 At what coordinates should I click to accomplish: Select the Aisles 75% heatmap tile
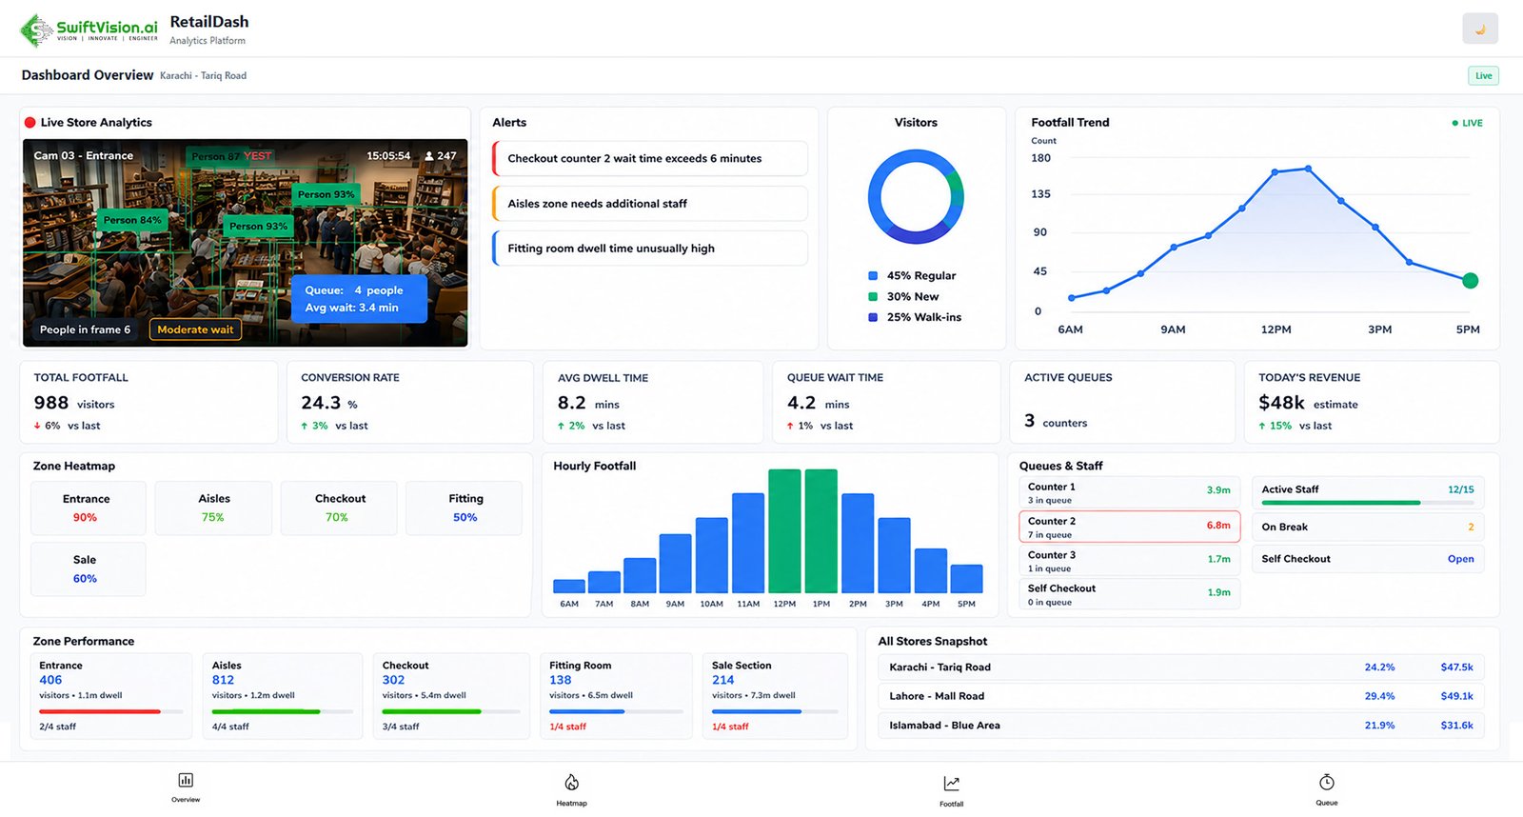[x=214, y=508]
